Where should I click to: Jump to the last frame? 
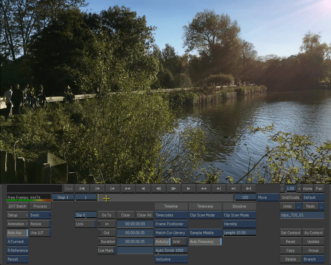pyautogui.click(x=248, y=188)
